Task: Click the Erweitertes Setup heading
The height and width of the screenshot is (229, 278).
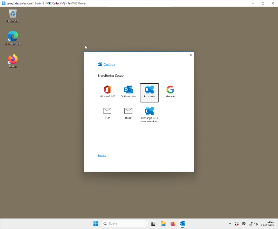Action: (111, 76)
